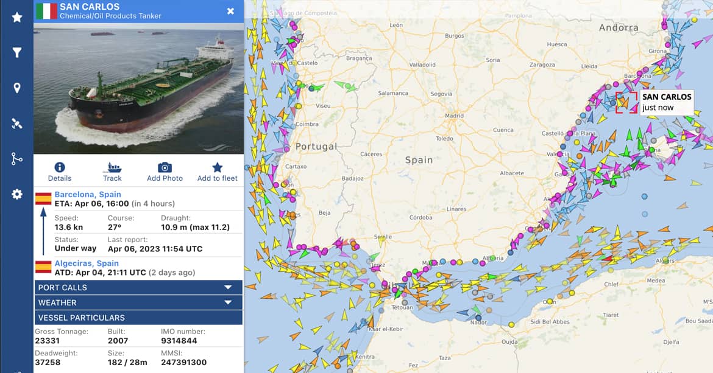View vessel Details via the info icon
The height and width of the screenshot is (373, 713).
click(59, 172)
